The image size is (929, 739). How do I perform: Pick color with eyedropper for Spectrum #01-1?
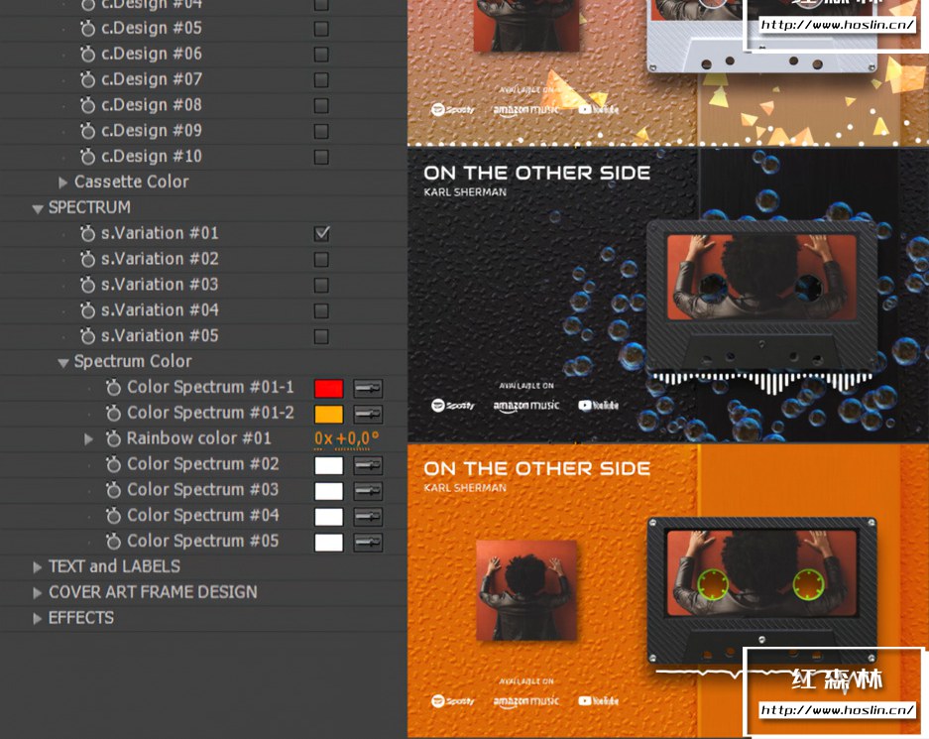pyautogui.click(x=368, y=389)
